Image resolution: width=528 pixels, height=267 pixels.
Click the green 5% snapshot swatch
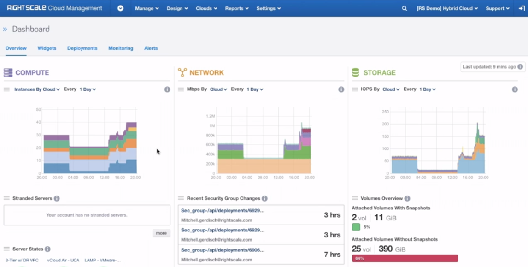(356, 227)
